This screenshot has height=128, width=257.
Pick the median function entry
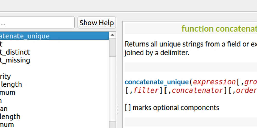click(x=4, y=109)
